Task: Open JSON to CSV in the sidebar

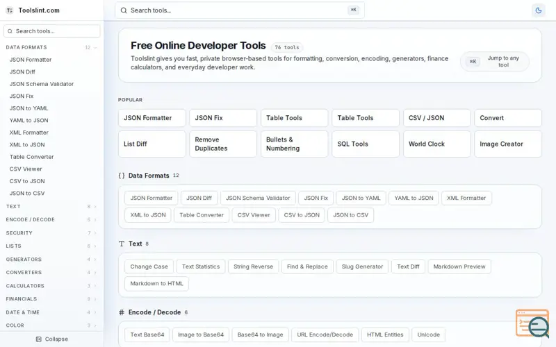Action: (27, 194)
